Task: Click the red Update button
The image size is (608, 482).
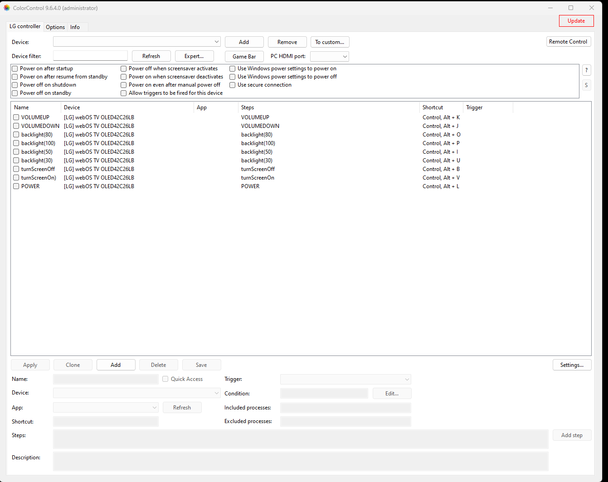Action: click(576, 21)
